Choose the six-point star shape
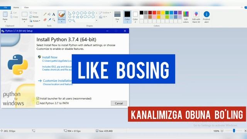This screenshot has width=247, height=139. (x=81, y=17)
